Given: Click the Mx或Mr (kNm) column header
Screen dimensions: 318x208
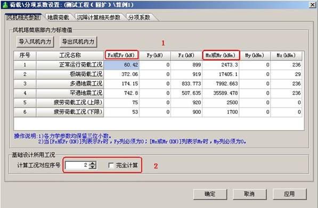Looking at the screenshot, I should [221, 55].
